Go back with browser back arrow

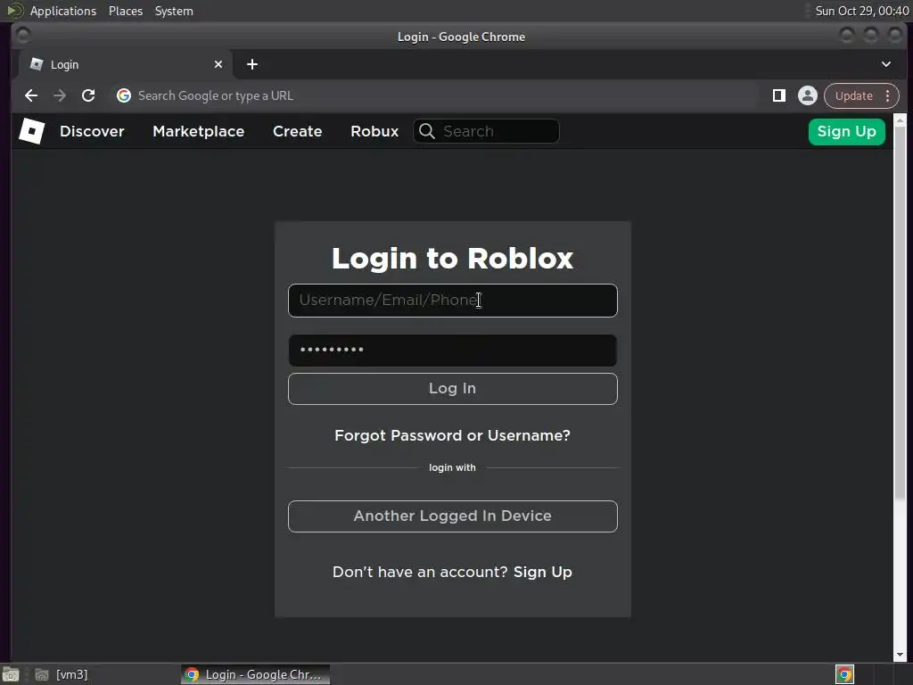click(x=31, y=95)
